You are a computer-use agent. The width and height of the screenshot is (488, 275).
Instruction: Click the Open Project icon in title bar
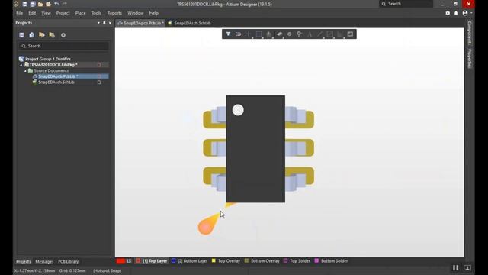point(48,4)
